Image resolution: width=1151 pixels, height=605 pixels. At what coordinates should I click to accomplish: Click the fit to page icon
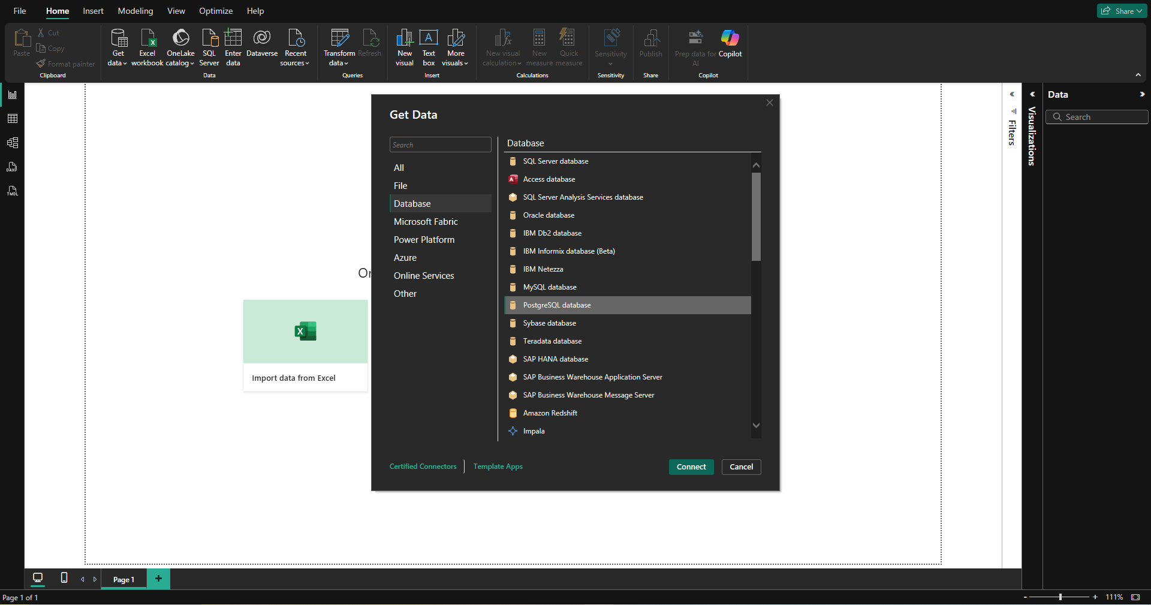[1135, 597]
